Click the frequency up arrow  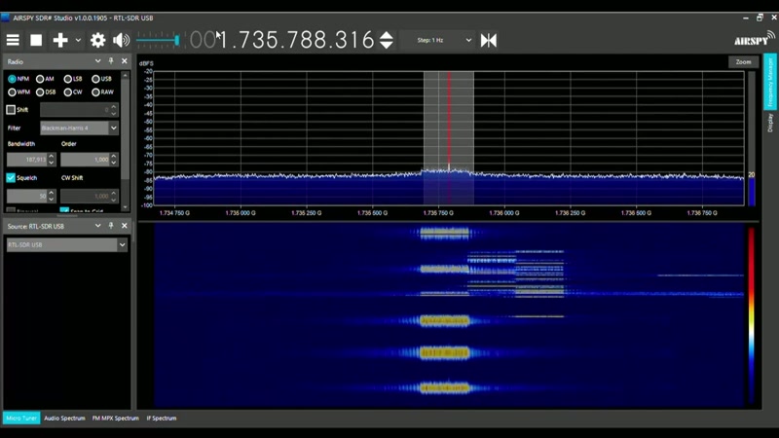pos(387,35)
